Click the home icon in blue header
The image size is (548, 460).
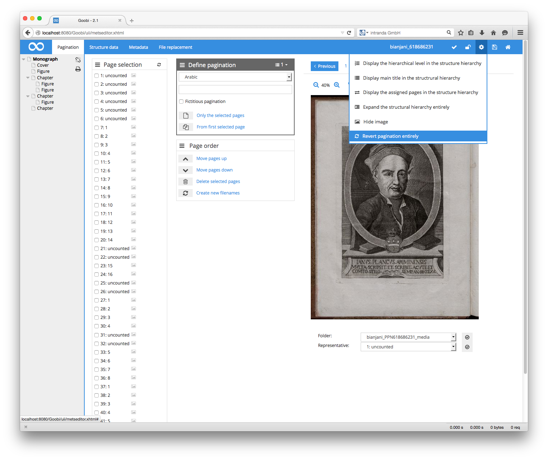(x=508, y=47)
